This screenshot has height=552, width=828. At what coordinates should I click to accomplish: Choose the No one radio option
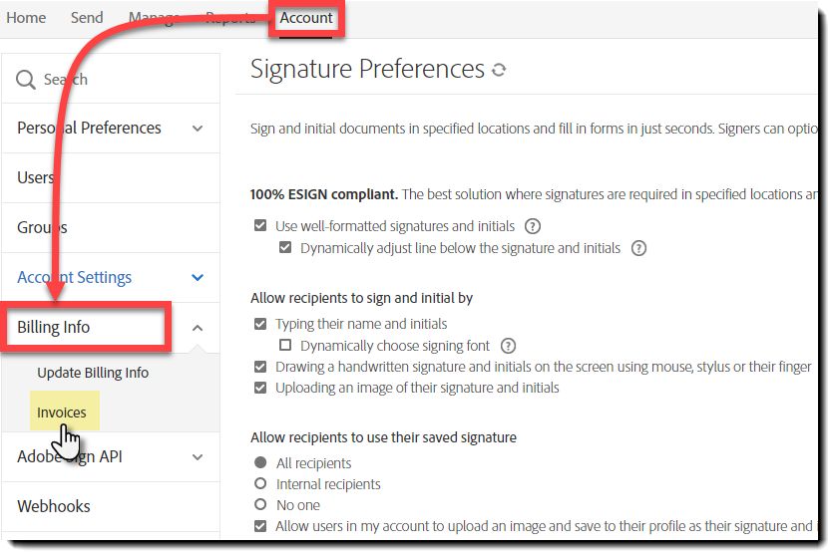[x=260, y=505]
